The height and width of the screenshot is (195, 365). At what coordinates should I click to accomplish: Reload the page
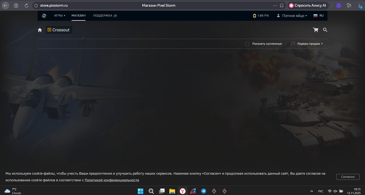(26, 5)
